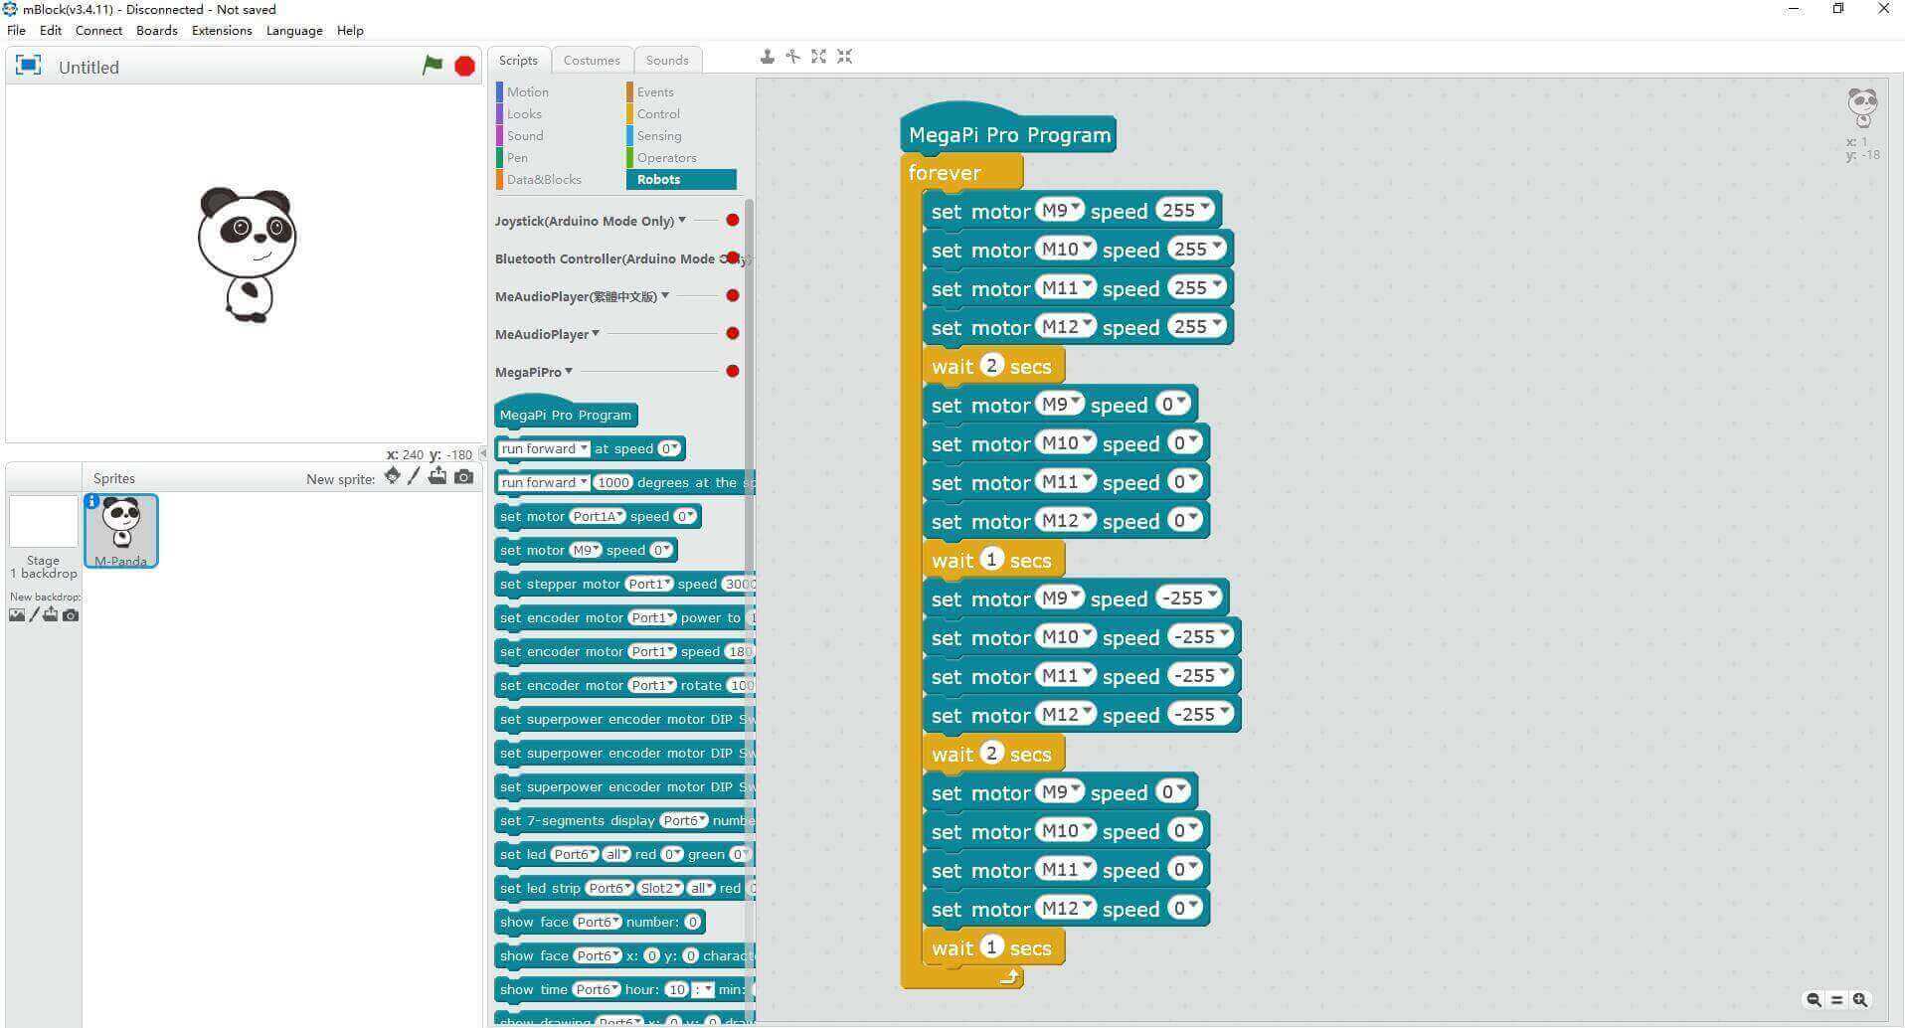Paint a new sprite icon
Viewport: 1905px width, 1028px height.
(414, 476)
